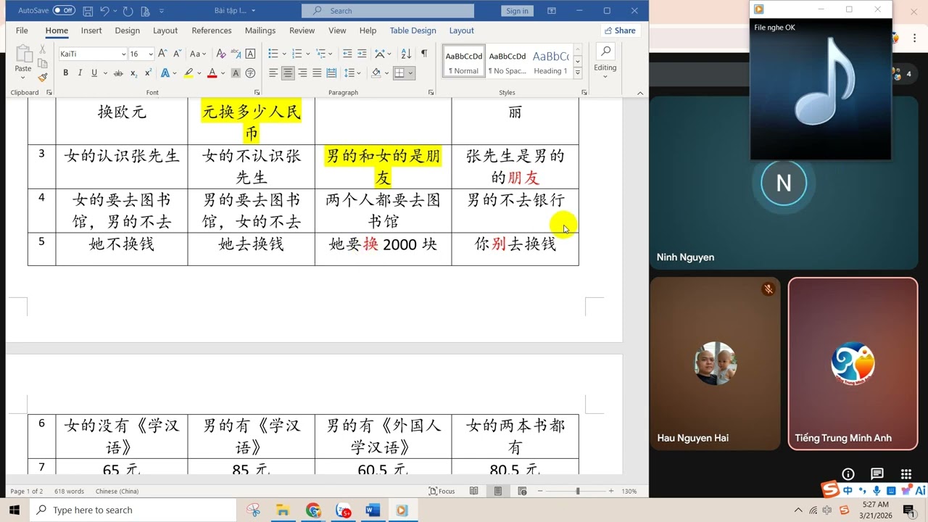Viewport: 928px width, 522px height.
Task: Toggle bold formatting
Action: pyautogui.click(x=65, y=72)
